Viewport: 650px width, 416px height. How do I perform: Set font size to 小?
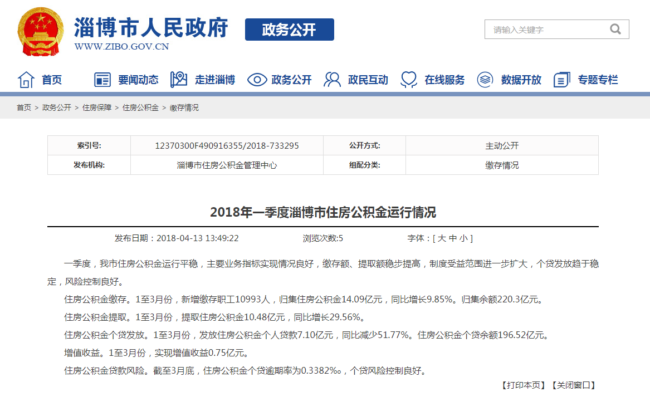tap(463, 238)
